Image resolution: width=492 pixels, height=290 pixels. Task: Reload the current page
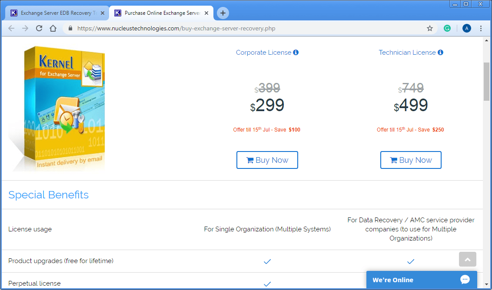(39, 28)
